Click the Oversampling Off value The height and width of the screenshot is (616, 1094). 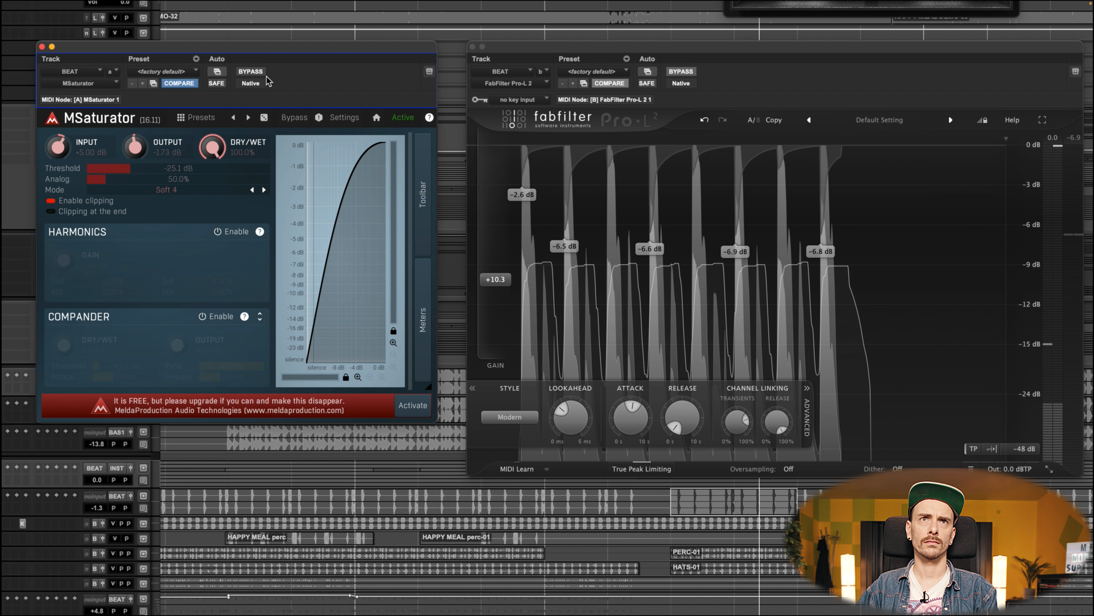[788, 469]
